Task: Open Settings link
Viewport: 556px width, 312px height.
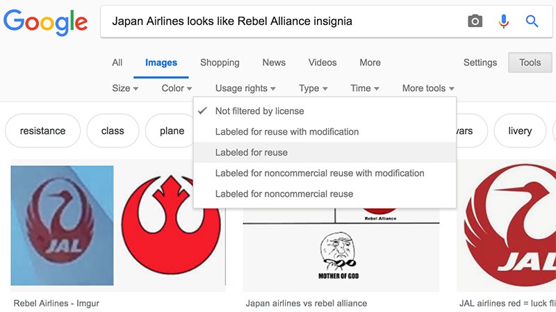Action: [x=480, y=63]
